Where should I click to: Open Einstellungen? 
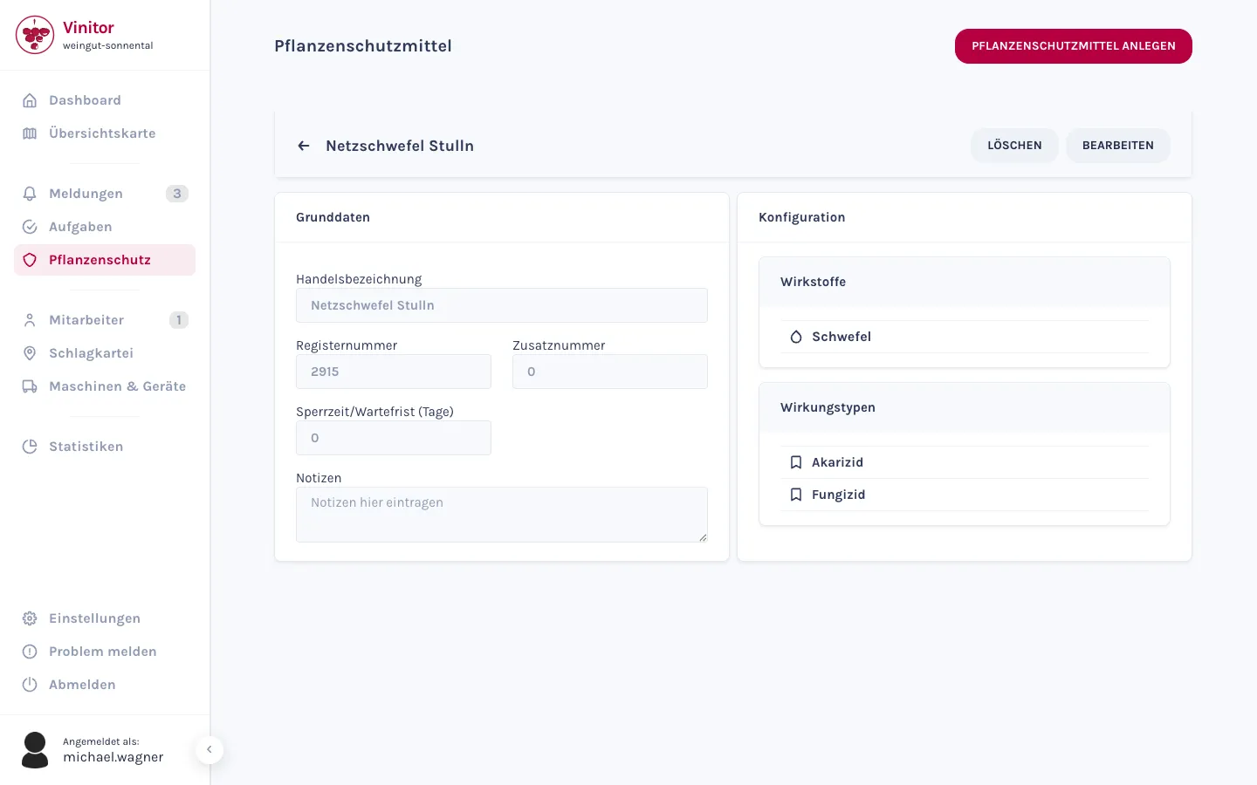pos(105,618)
